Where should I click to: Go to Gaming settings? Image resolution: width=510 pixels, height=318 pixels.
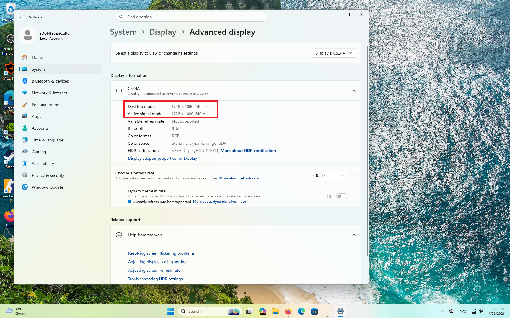60,151
